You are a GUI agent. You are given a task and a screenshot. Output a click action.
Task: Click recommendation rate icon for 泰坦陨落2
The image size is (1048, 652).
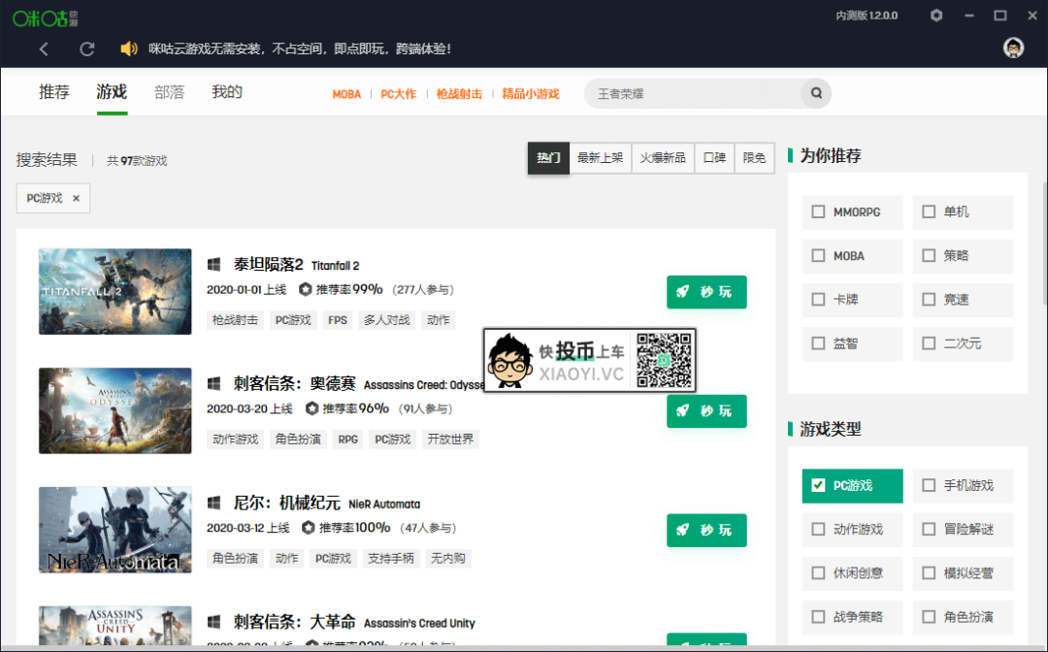pyautogui.click(x=306, y=289)
